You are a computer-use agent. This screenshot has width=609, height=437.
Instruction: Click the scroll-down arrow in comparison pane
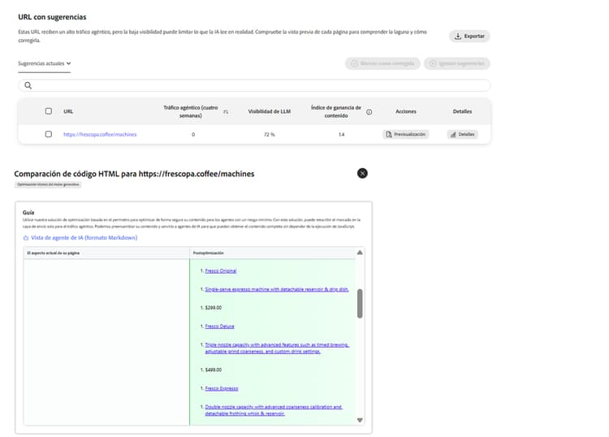click(360, 420)
